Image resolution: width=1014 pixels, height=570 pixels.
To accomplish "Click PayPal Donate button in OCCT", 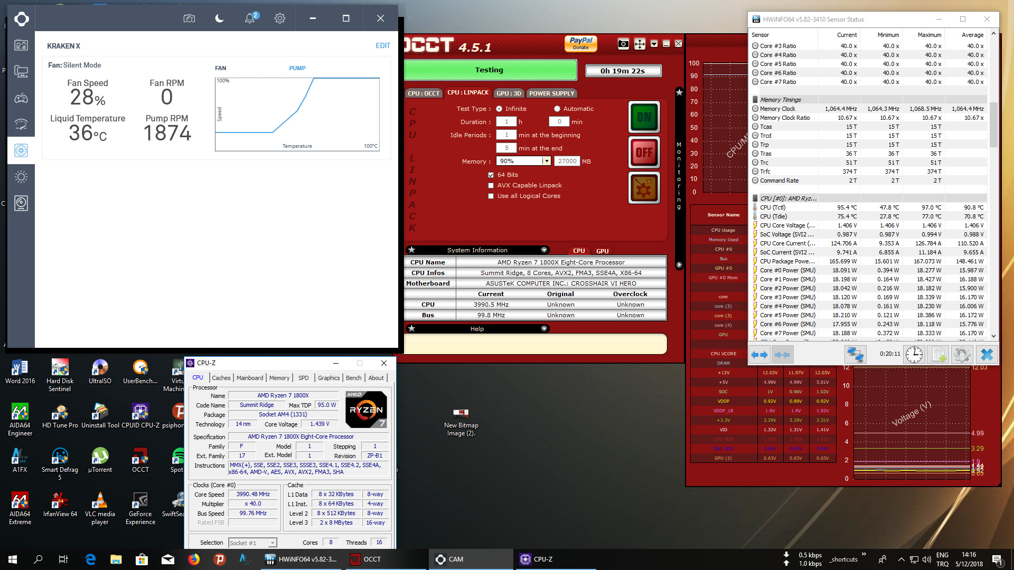I will [x=581, y=43].
